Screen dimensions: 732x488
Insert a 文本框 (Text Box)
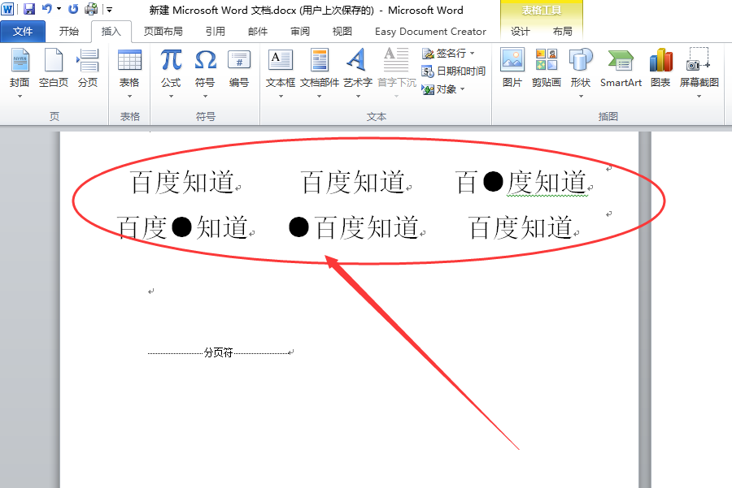coord(281,67)
